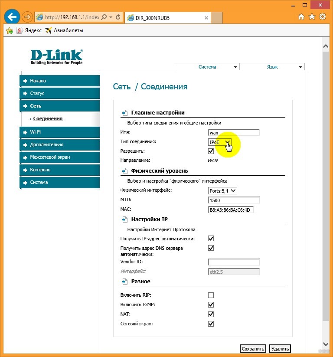Click the scrollbar up arrow
The height and width of the screenshot is (357, 333).
[326, 46]
